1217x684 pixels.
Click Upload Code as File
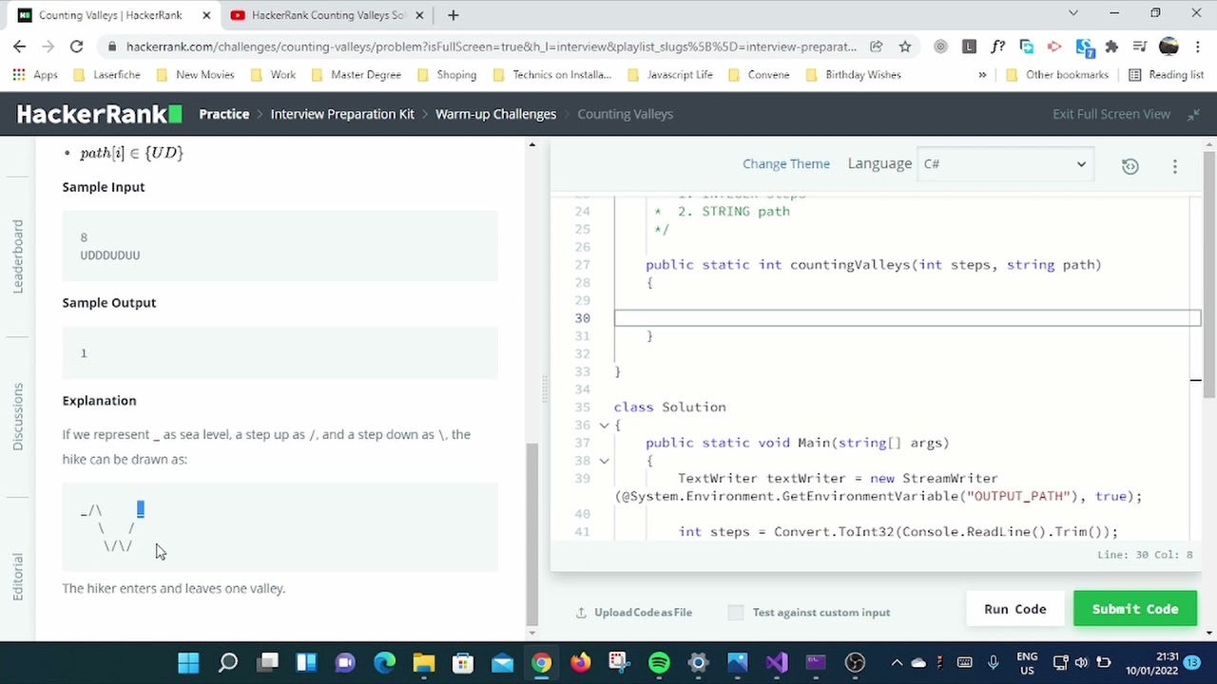643,613
